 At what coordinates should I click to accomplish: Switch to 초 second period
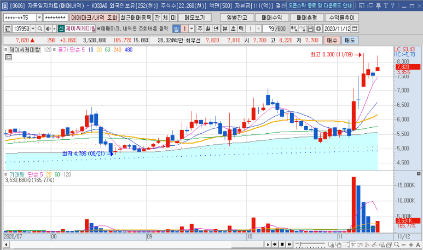[x=233, y=29]
